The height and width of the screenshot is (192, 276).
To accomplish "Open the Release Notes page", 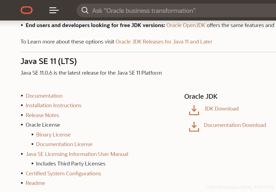I will coord(42,115).
